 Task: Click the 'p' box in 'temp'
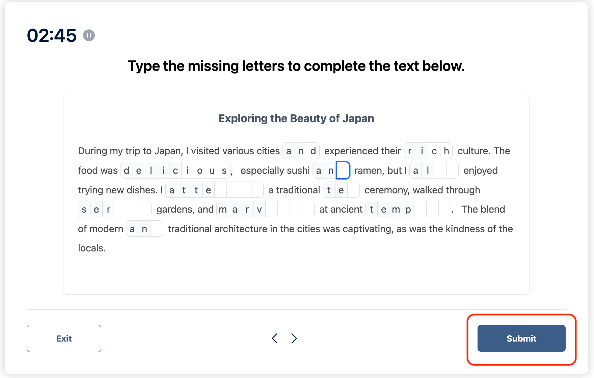(408, 209)
